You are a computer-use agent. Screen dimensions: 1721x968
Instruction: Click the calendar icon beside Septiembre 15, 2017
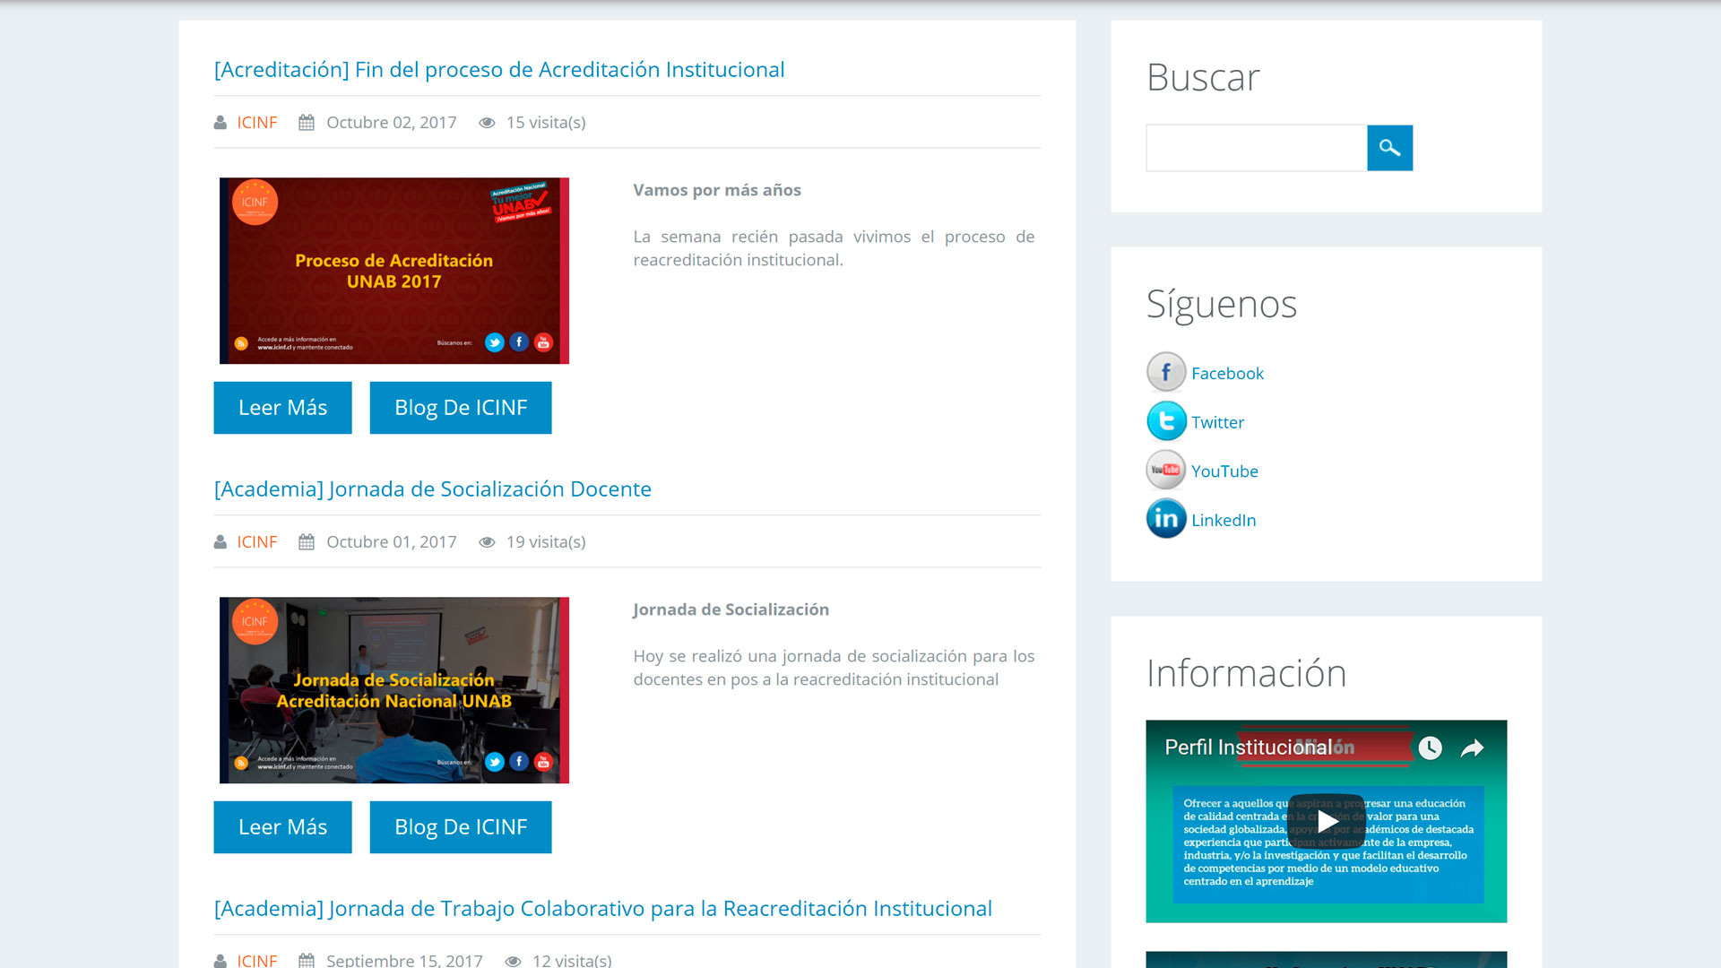[x=307, y=961]
